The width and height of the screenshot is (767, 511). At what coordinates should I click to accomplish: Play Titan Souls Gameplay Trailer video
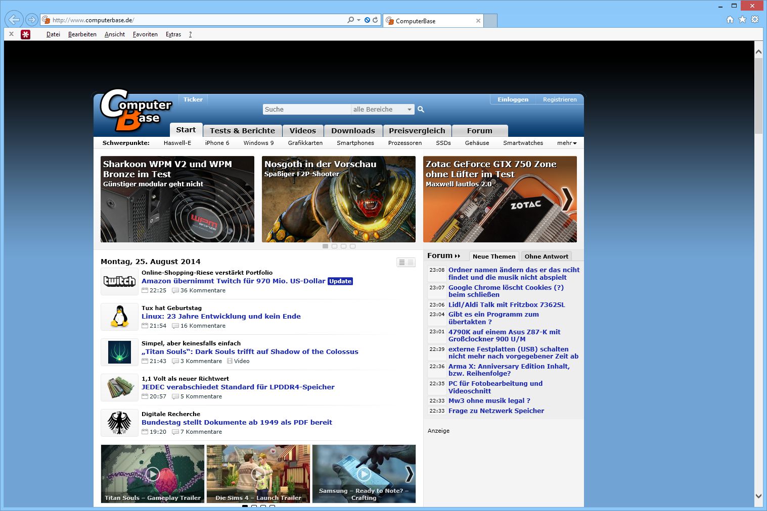(153, 474)
